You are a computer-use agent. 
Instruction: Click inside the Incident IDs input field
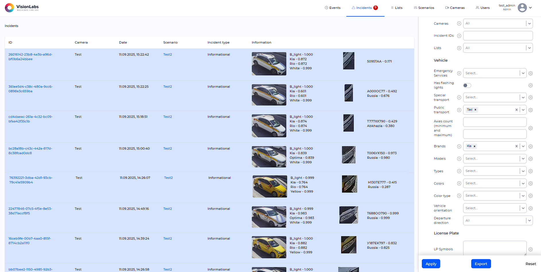(x=498, y=36)
